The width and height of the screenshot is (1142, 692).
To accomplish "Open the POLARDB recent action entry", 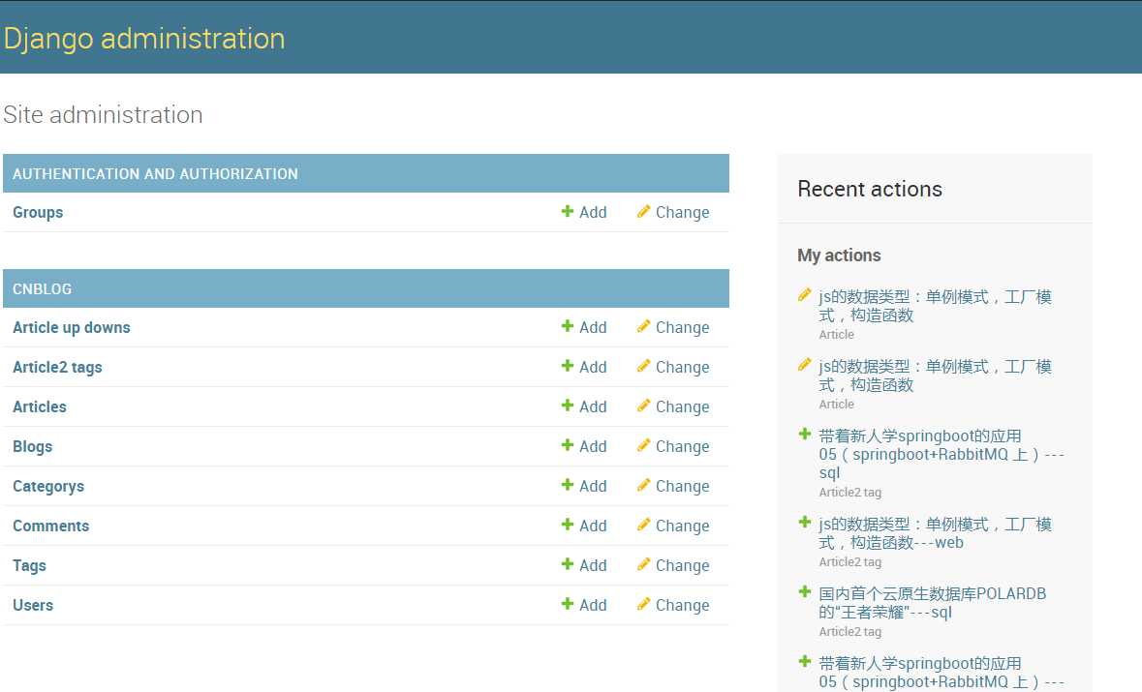I will pyautogui.click(x=932, y=602).
